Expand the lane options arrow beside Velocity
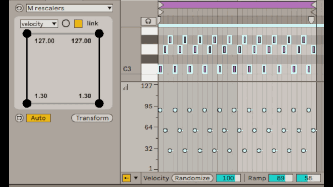 click(136, 178)
